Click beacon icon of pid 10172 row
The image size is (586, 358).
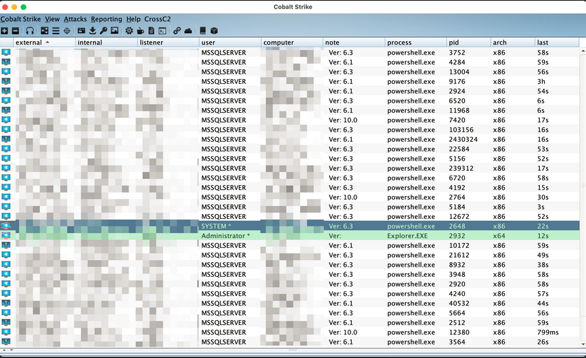click(6, 245)
